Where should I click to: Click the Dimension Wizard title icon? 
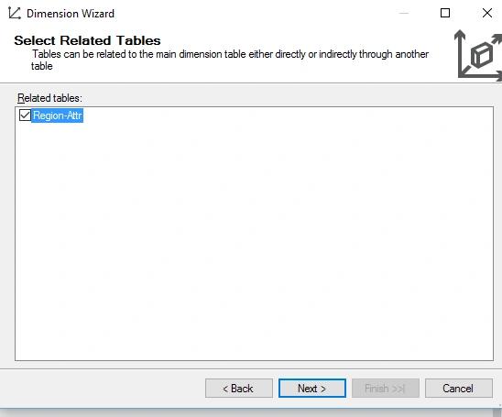15,14
